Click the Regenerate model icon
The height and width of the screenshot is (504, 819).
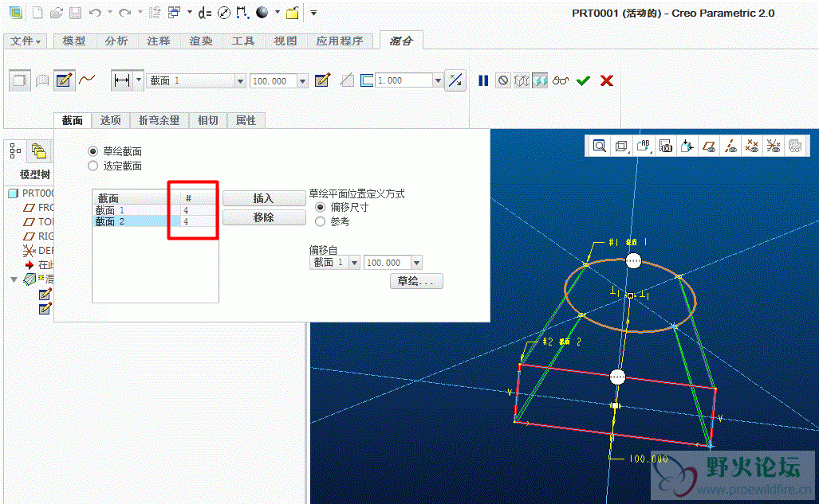point(154,13)
